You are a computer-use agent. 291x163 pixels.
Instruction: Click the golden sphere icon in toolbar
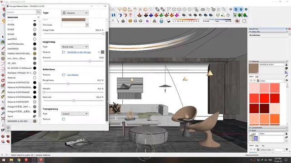(x=130, y=21)
